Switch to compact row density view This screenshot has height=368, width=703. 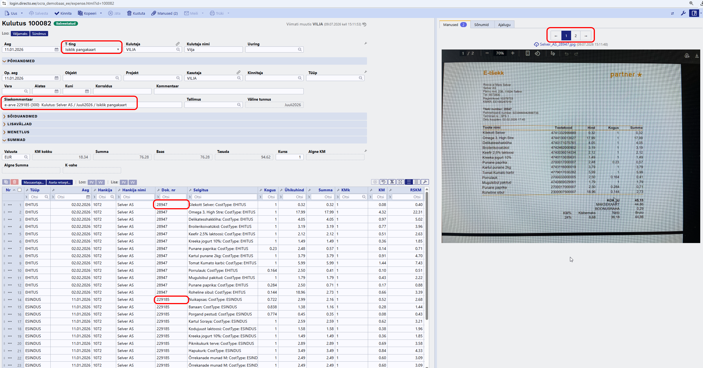[408, 182]
